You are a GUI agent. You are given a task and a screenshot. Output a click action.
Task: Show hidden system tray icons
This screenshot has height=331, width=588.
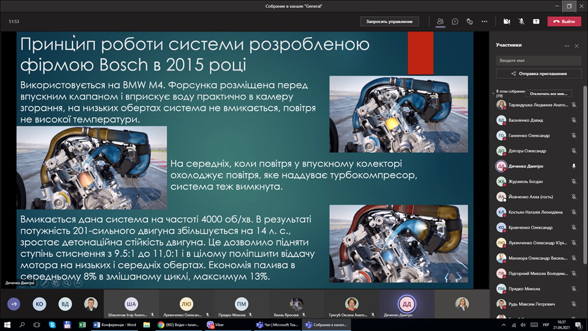point(503,324)
